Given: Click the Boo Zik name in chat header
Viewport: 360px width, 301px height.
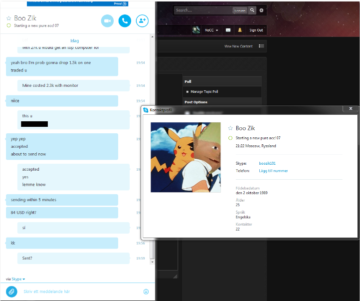Looking at the screenshot, I should pos(25,18).
